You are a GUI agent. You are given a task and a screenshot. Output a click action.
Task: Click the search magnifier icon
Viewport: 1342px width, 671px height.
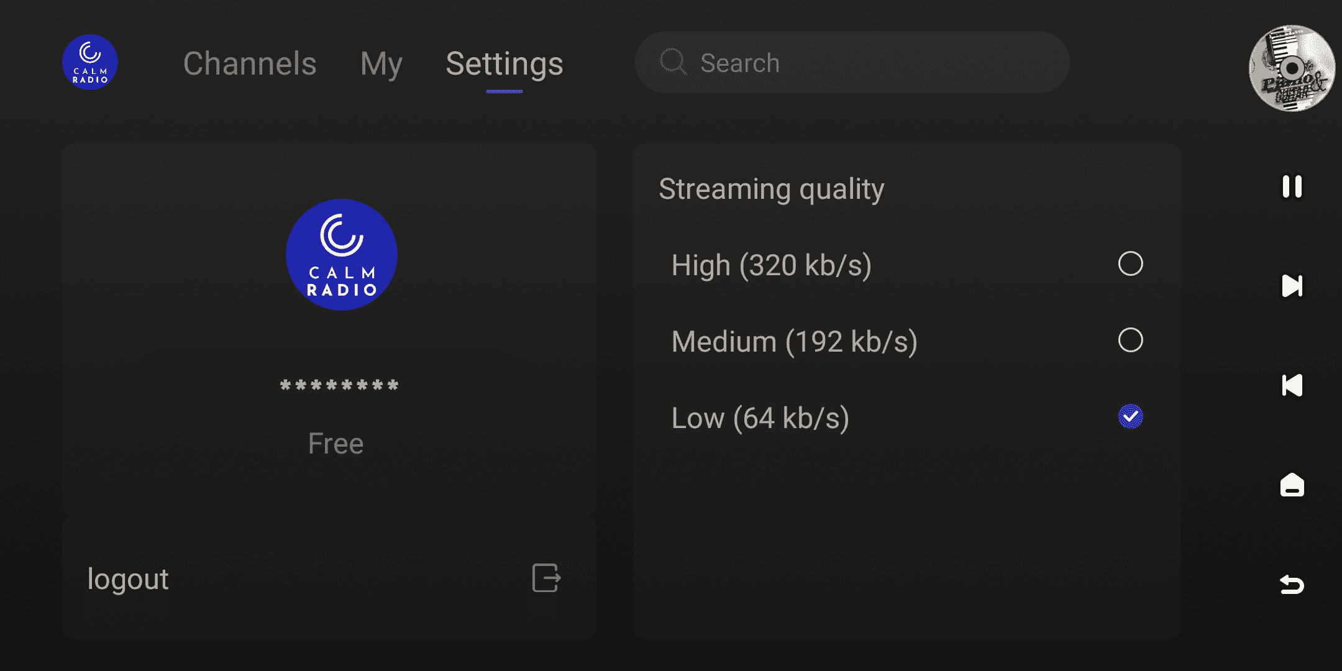673,62
